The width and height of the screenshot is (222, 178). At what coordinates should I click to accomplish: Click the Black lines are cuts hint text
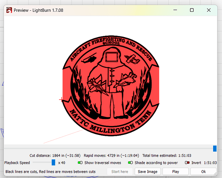coord(50,172)
